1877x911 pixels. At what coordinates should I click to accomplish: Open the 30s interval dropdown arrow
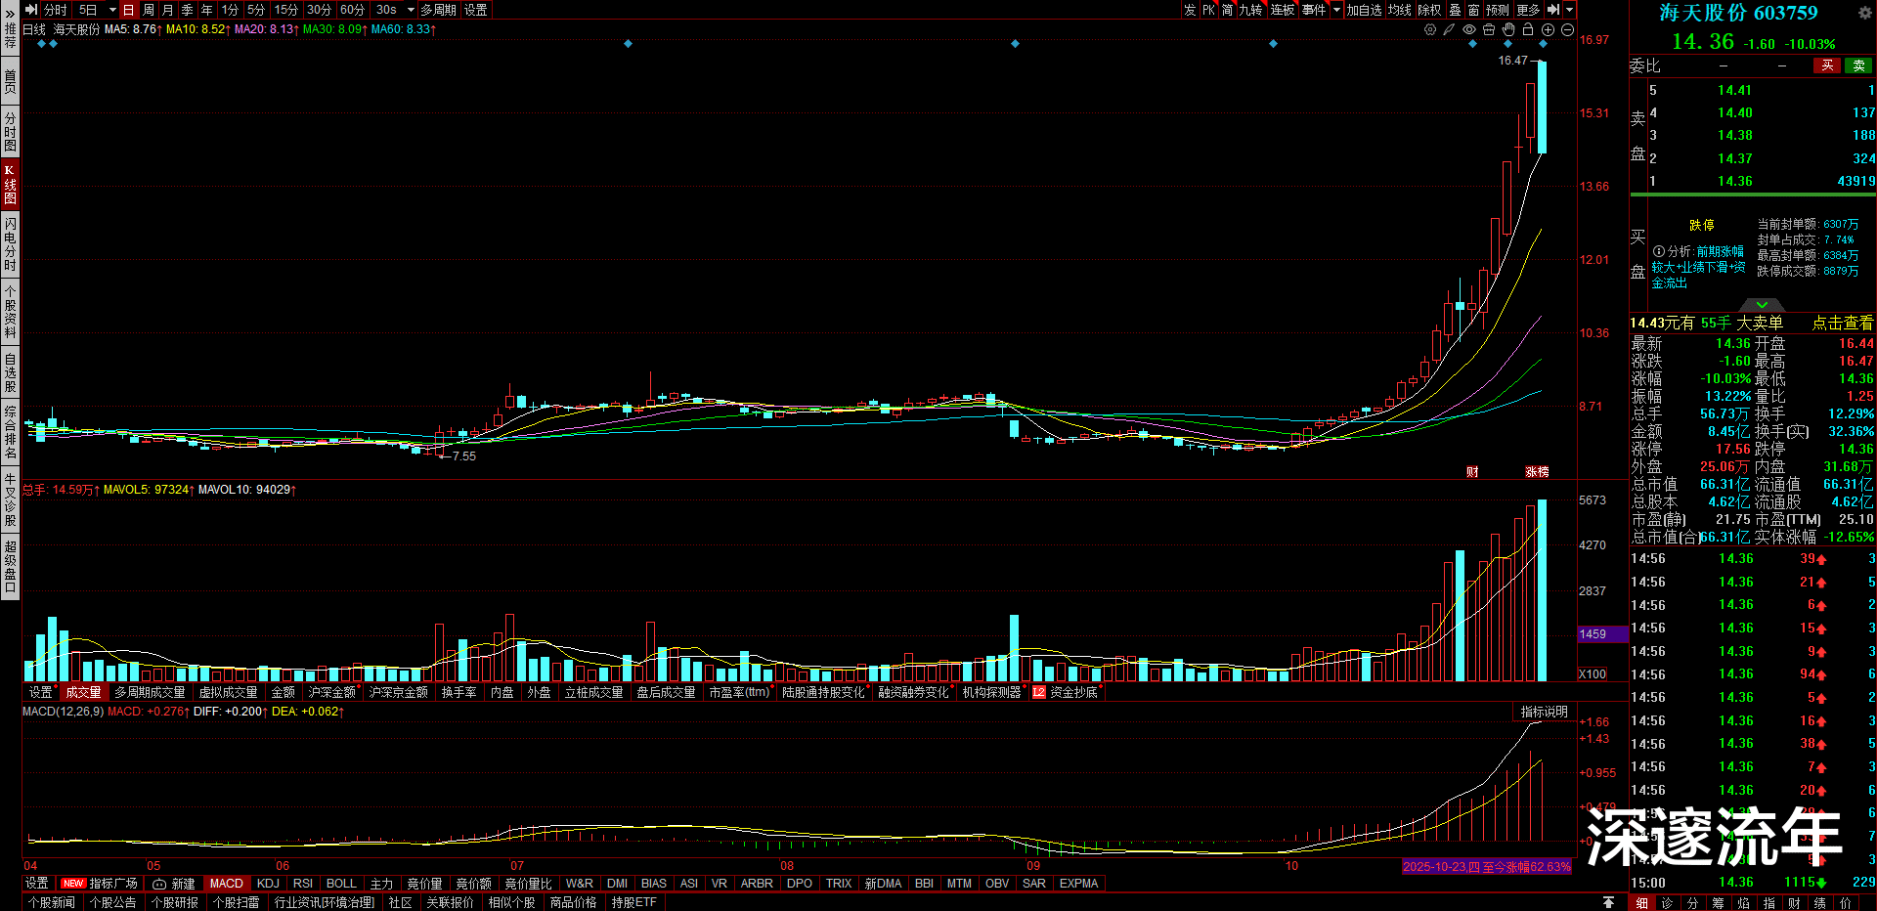411,10
